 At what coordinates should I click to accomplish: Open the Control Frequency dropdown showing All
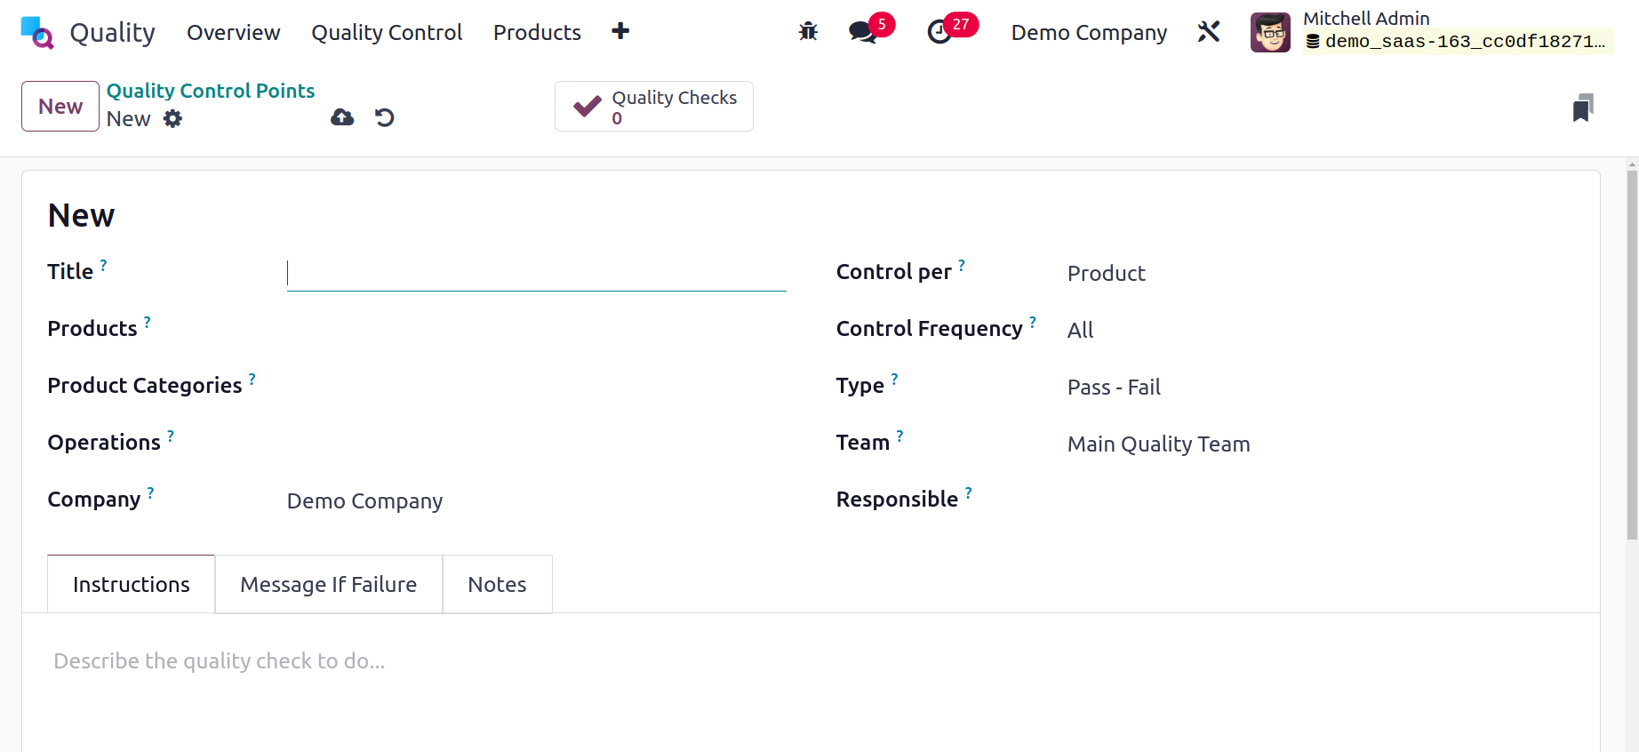click(1317, 330)
